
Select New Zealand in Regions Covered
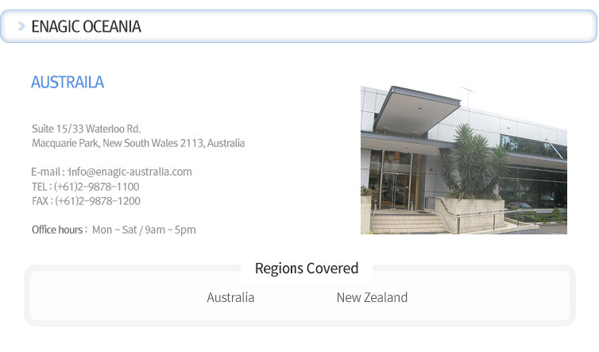[372, 297]
